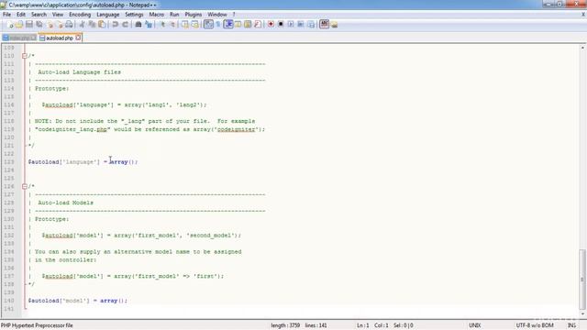Close the autoload.php tab with its X

pyautogui.click(x=78, y=38)
